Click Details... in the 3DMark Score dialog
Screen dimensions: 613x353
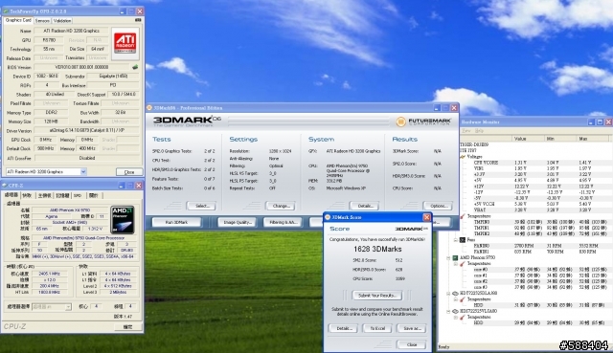point(343,328)
